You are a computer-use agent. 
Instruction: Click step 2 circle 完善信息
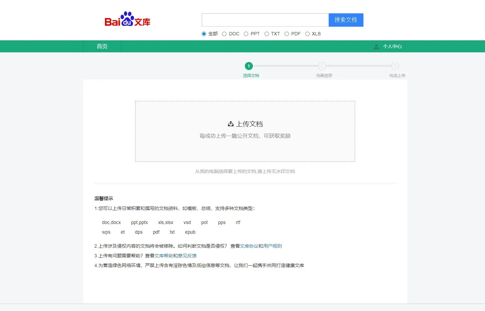(322, 66)
